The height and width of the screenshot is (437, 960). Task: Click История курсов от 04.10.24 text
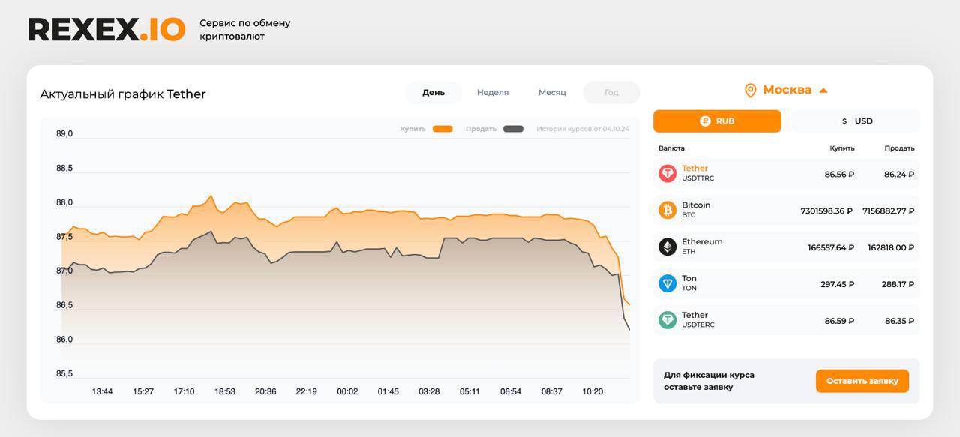(583, 129)
